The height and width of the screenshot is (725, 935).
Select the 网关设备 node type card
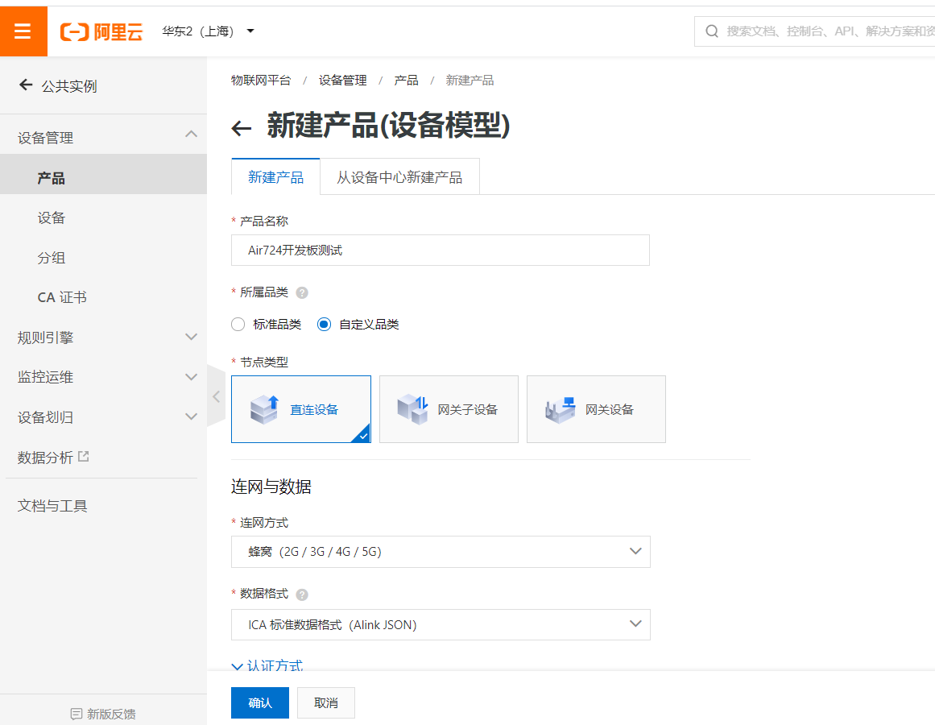pyautogui.click(x=596, y=408)
